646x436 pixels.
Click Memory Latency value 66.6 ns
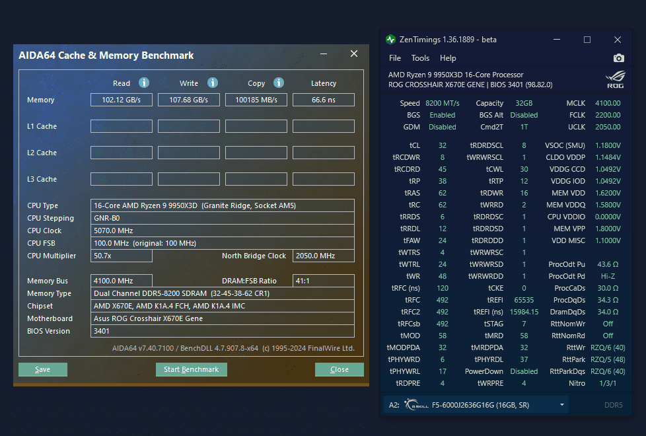[324, 100]
